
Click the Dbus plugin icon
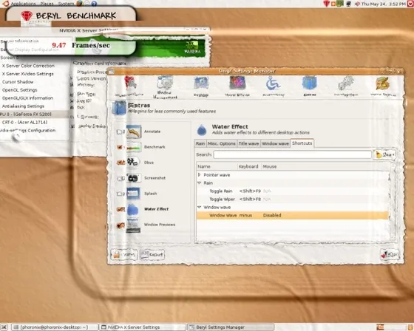pos(133,163)
